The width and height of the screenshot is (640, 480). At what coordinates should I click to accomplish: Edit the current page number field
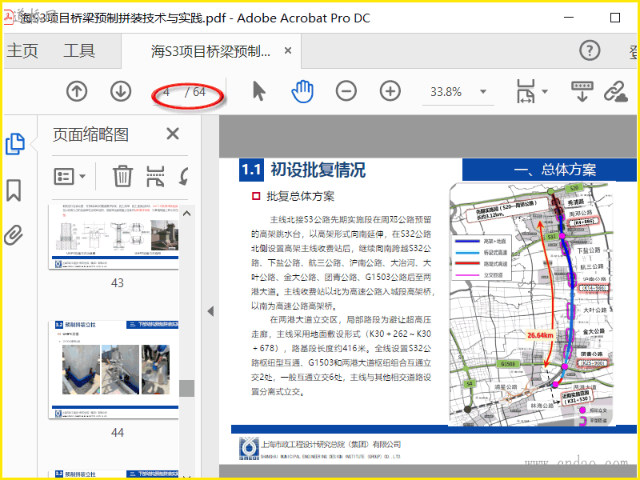coord(167,92)
